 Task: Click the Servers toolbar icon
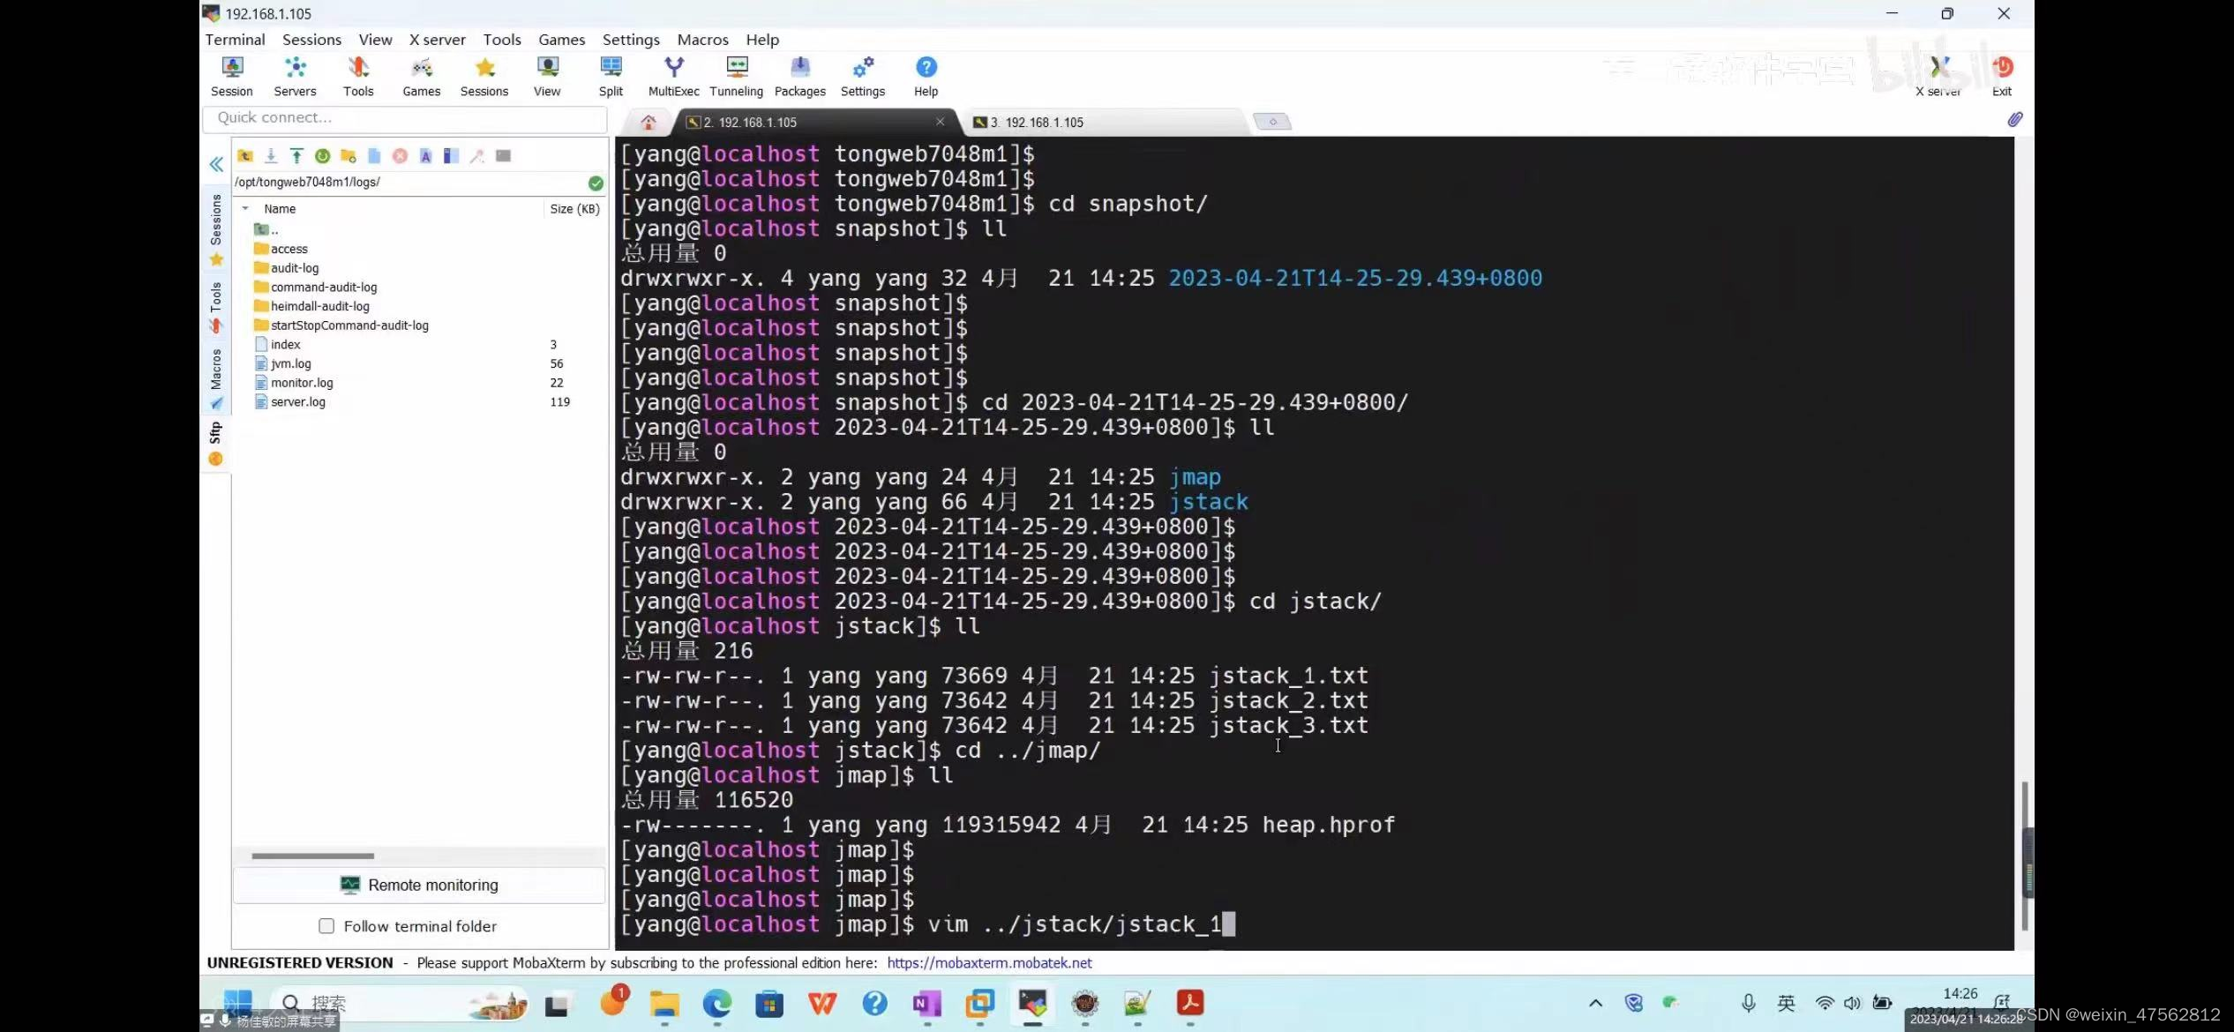coord(295,76)
